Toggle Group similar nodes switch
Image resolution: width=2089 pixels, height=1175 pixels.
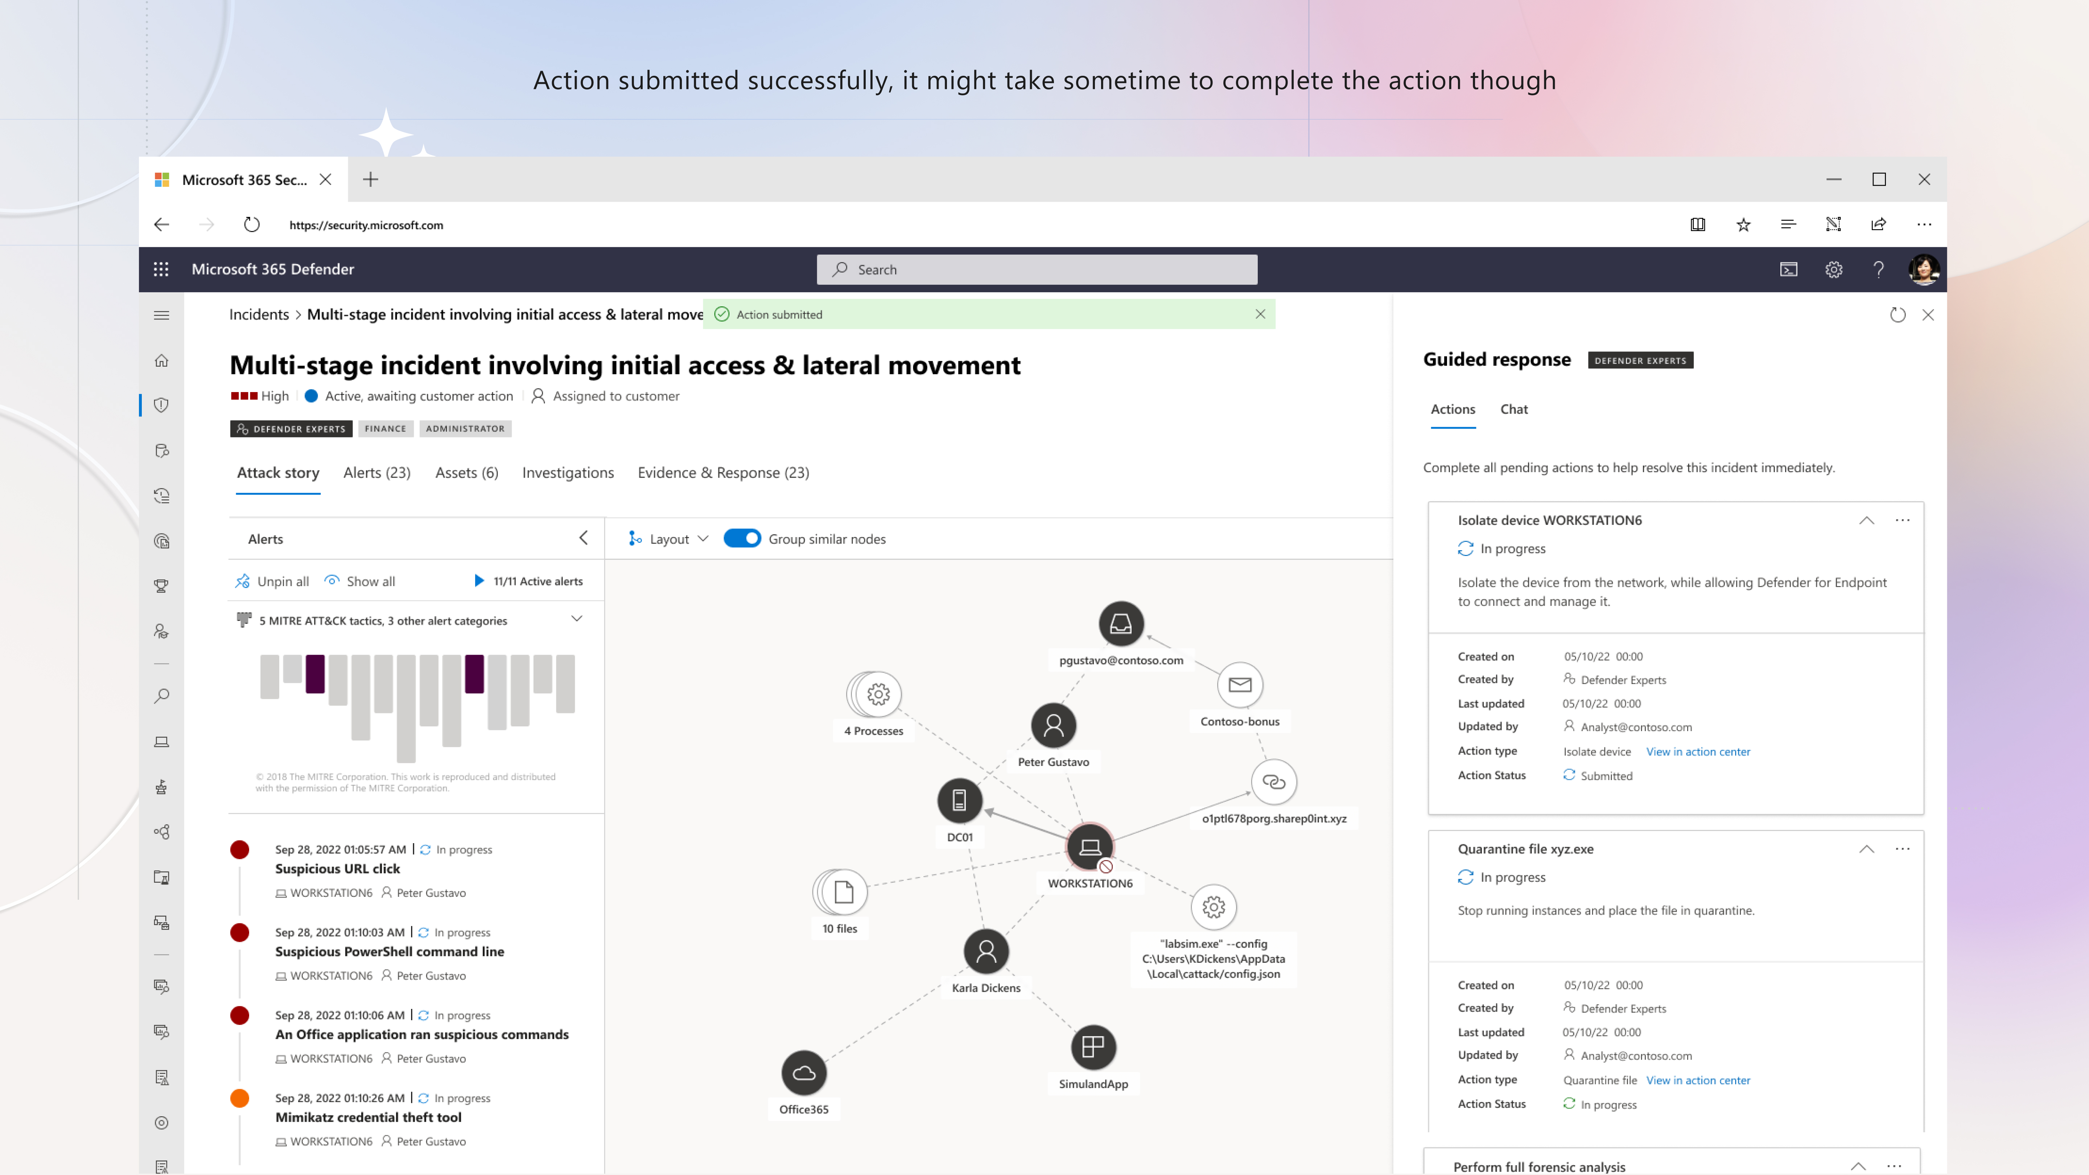[742, 539]
